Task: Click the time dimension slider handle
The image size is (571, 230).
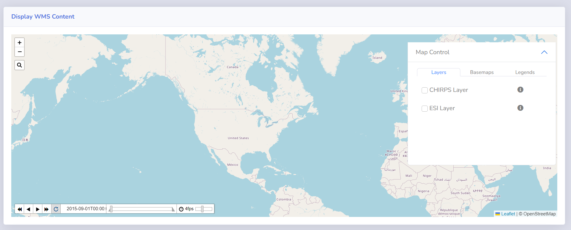Action: tap(111, 209)
